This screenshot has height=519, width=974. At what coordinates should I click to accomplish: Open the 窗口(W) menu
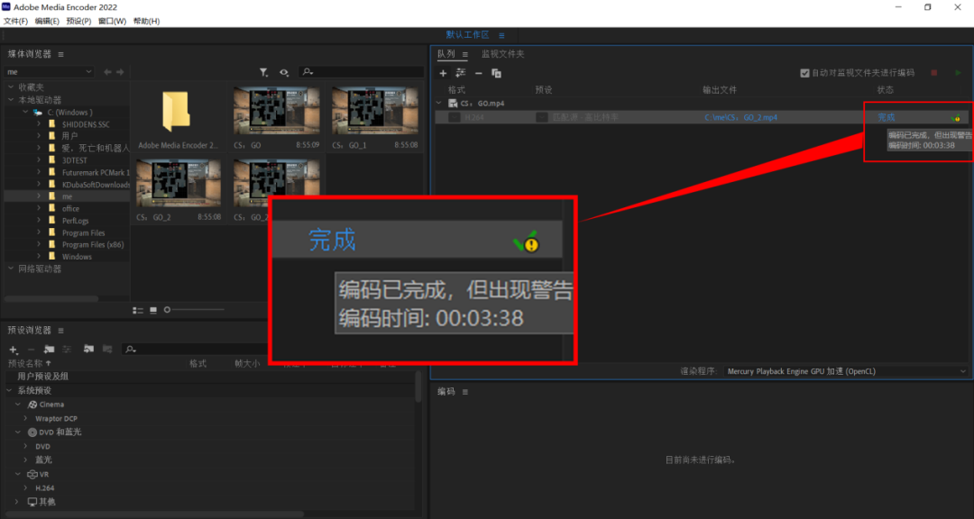pos(112,21)
